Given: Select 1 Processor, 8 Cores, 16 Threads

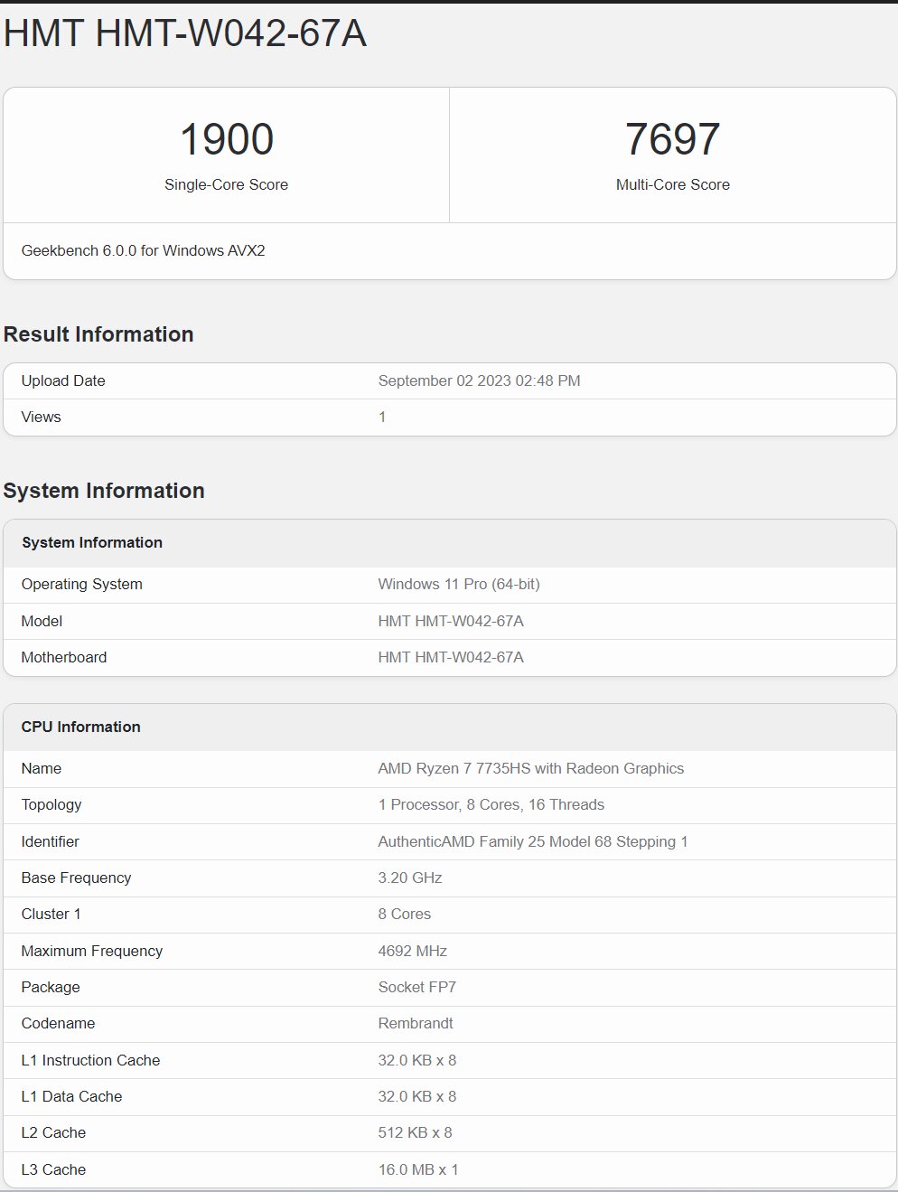Looking at the screenshot, I should pos(491,804).
